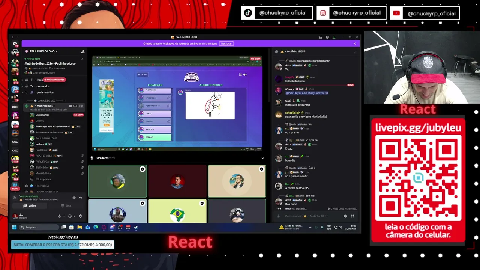
Task: Click Chico Butico in the voice list
Action: (x=42, y=115)
